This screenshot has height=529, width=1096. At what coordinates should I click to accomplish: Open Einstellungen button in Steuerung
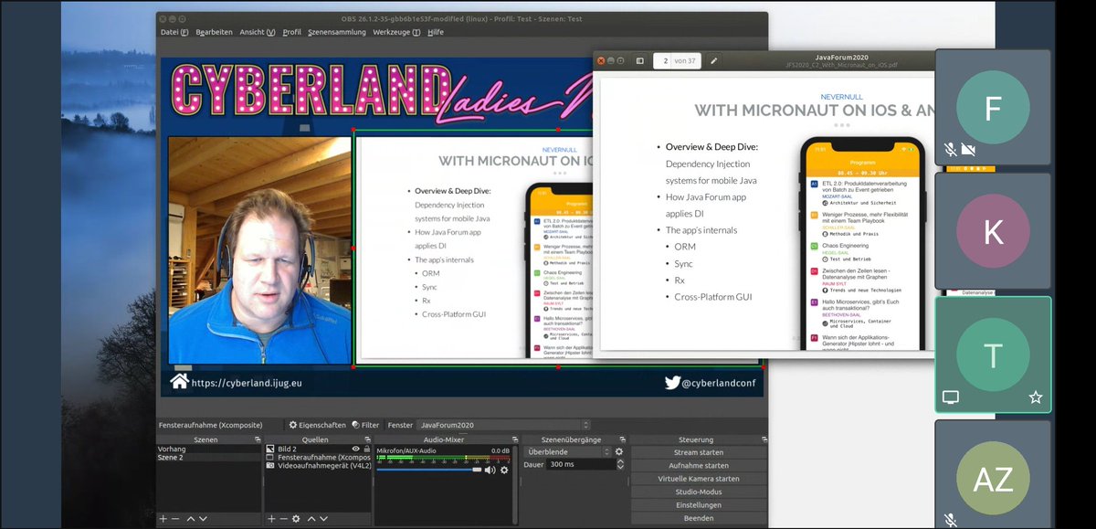(698, 504)
